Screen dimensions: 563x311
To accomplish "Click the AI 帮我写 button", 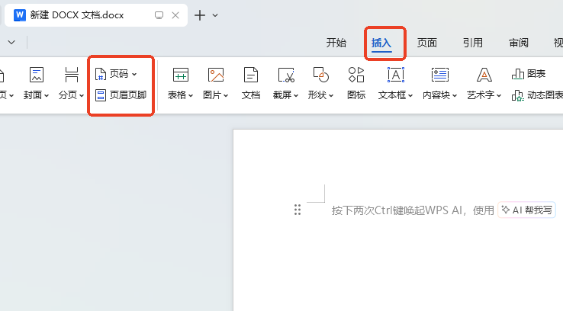I will pos(527,210).
